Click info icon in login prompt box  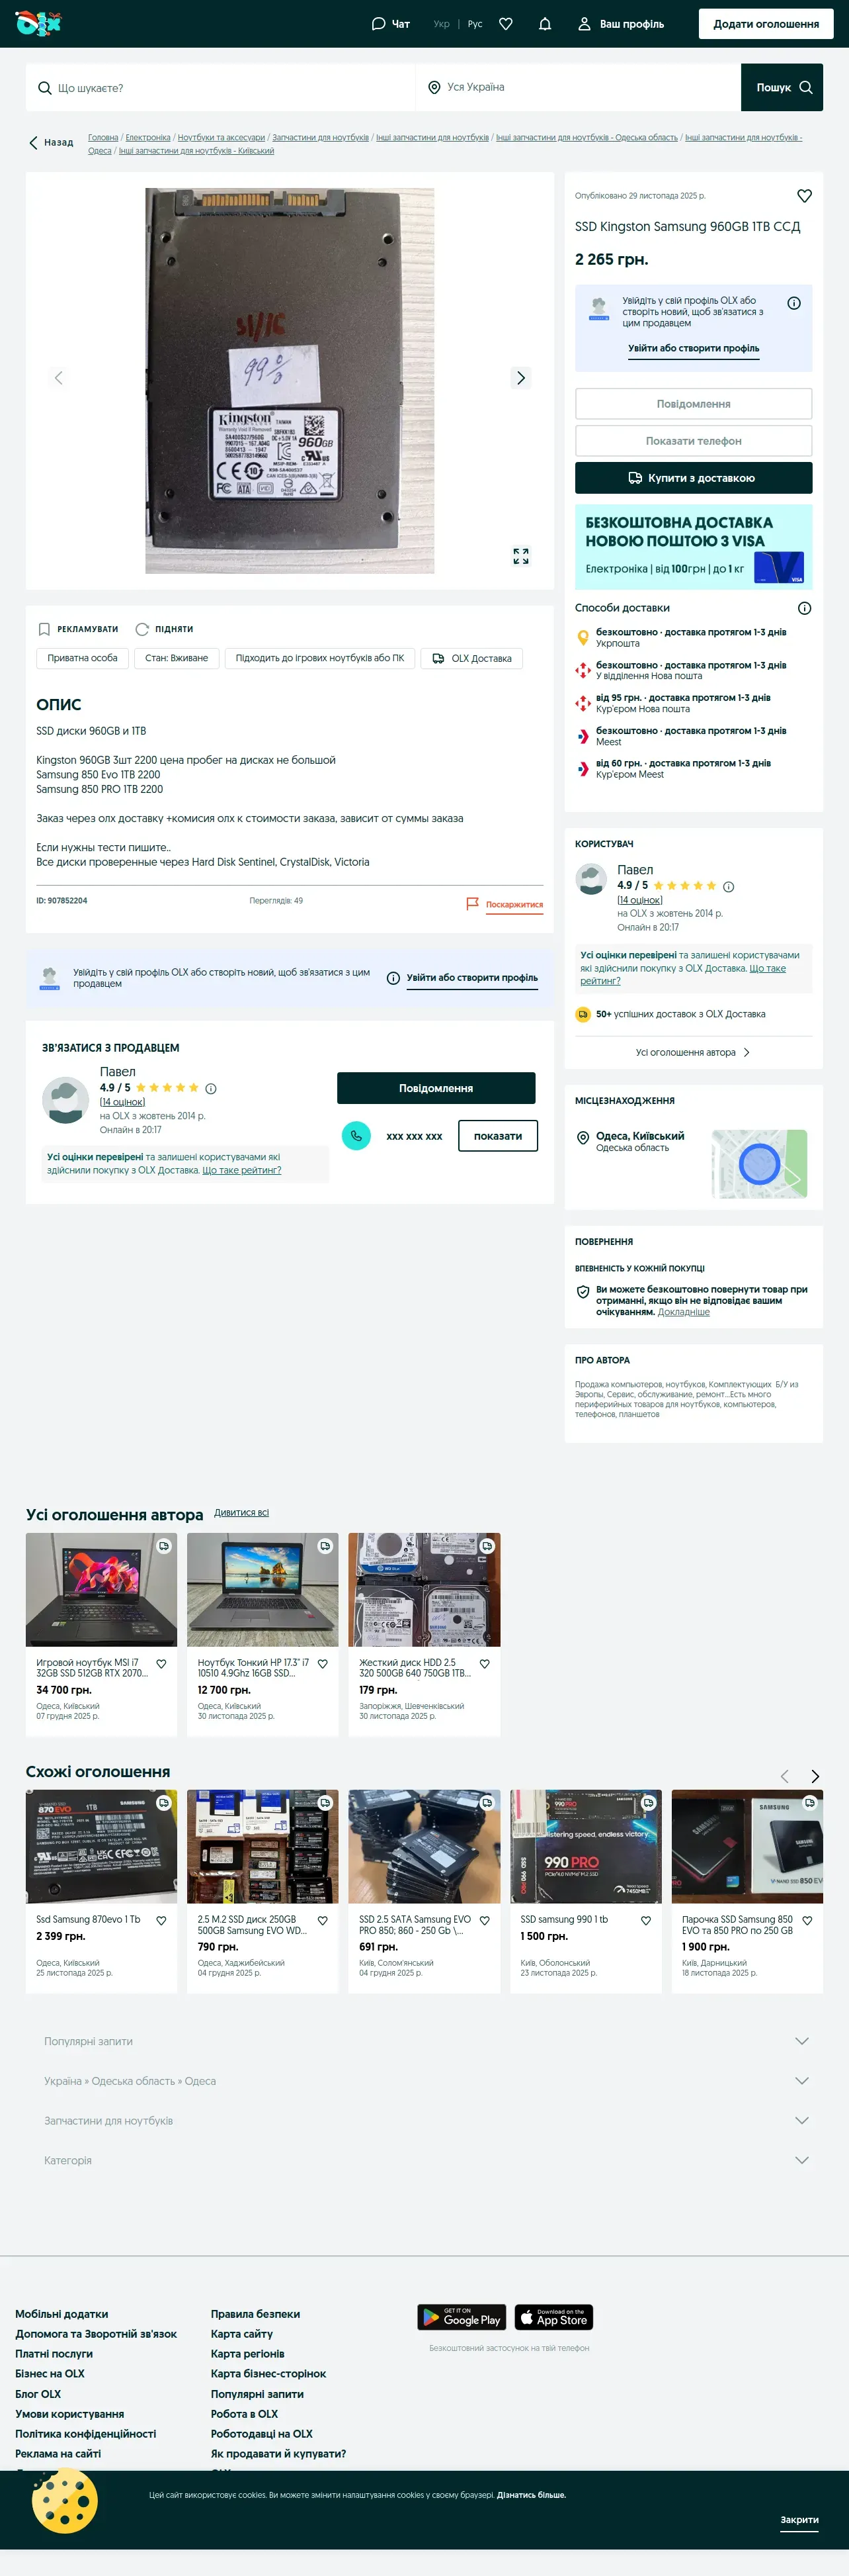793,303
